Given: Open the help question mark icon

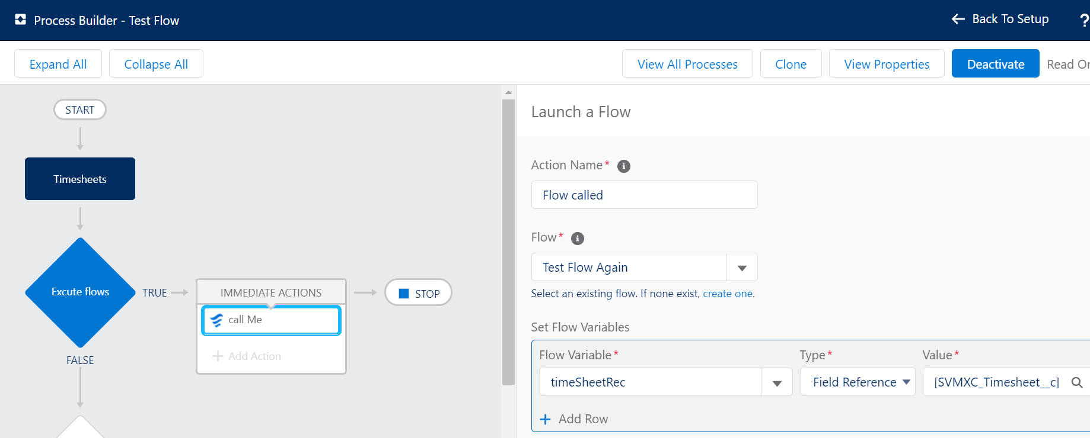Looking at the screenshot, I should click(1084, 20).
